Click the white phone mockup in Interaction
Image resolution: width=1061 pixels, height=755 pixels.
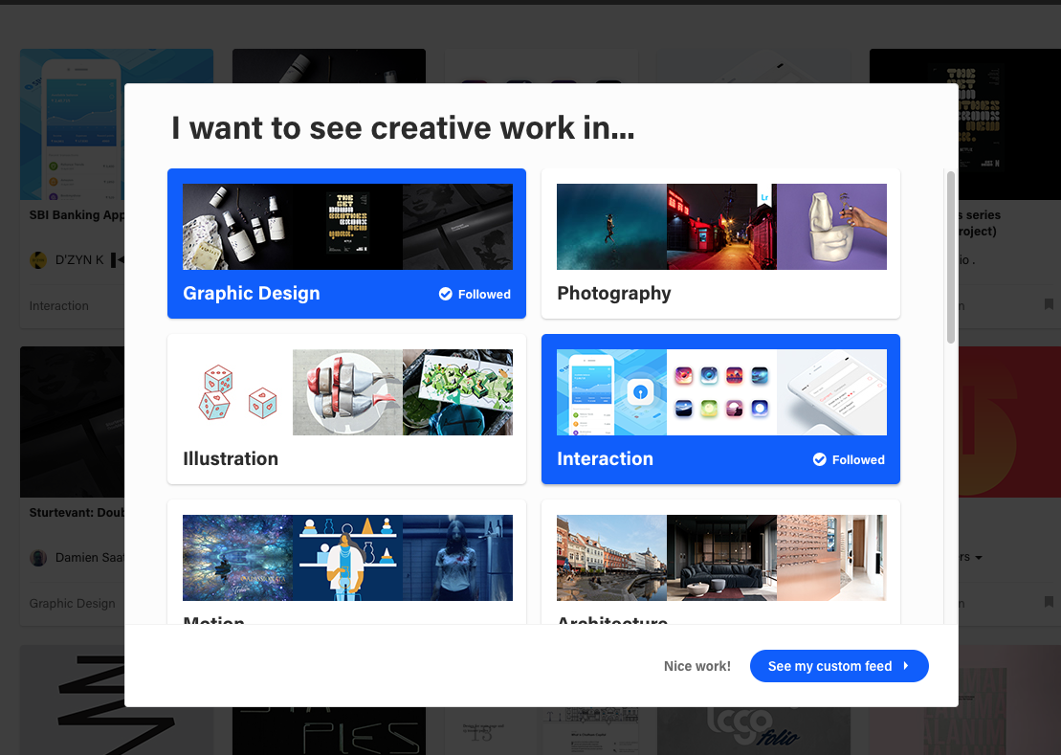[831, 392]
